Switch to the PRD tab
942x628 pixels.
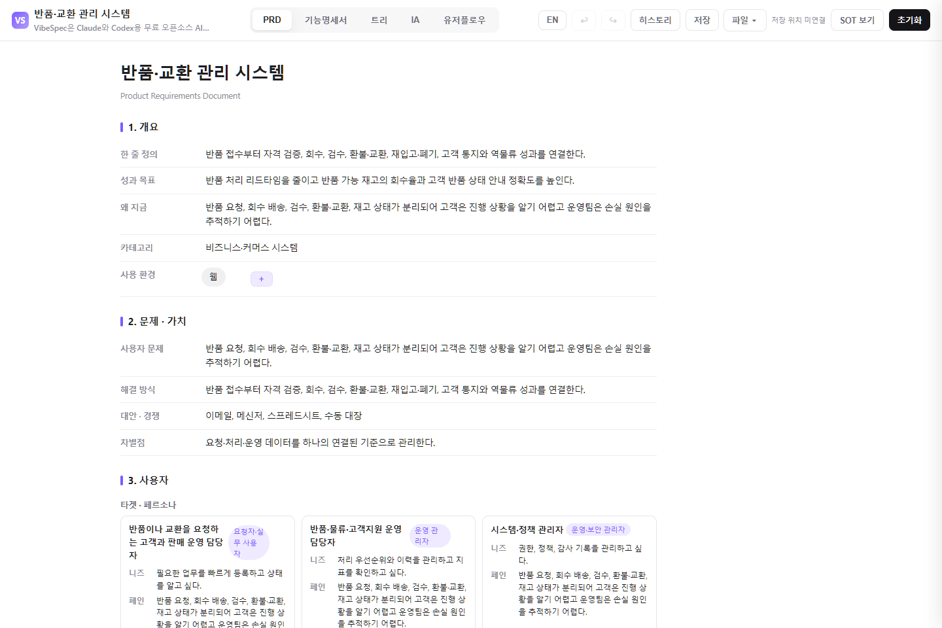pos(272,20)
